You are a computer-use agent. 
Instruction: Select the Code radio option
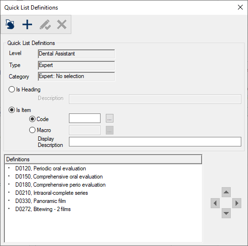[x=32, y=119]
